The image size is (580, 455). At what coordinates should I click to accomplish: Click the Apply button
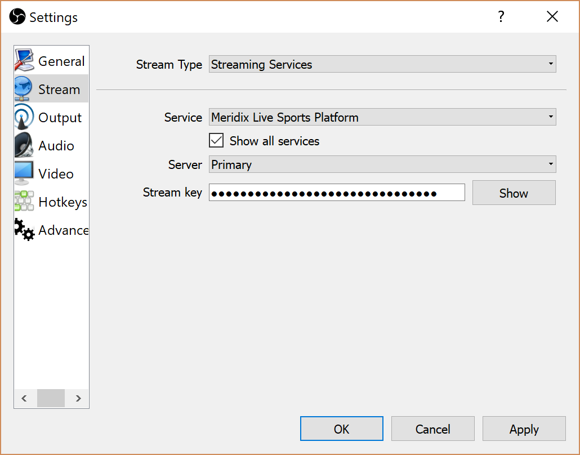coord(524,429)
